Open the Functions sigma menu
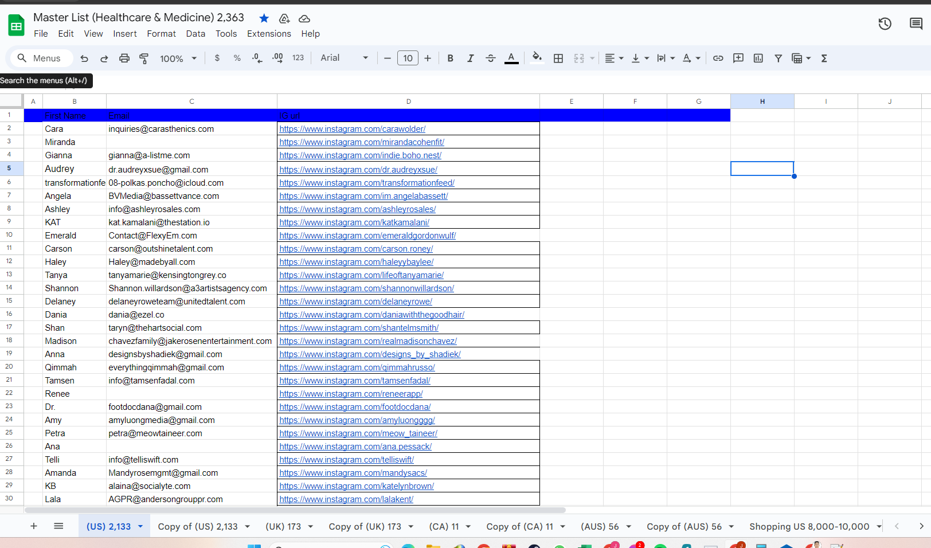The image size is (931, 548). click(824, 58)
